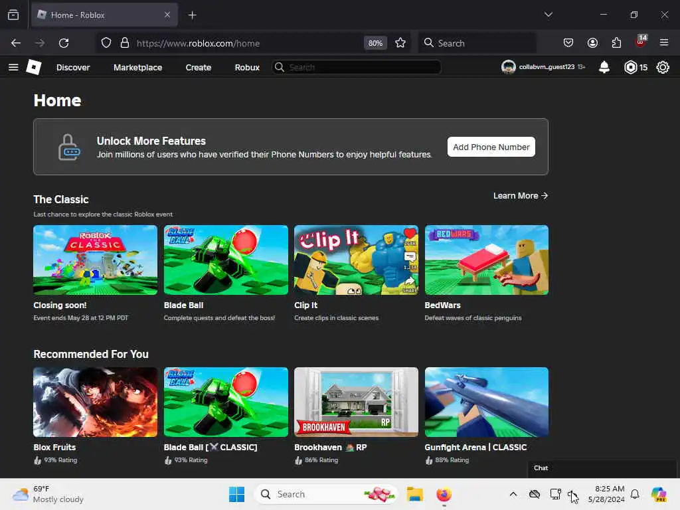This screenshot has width=680, height=510.
Task: Click the network display icon in system tray
Action: (556, 494)
